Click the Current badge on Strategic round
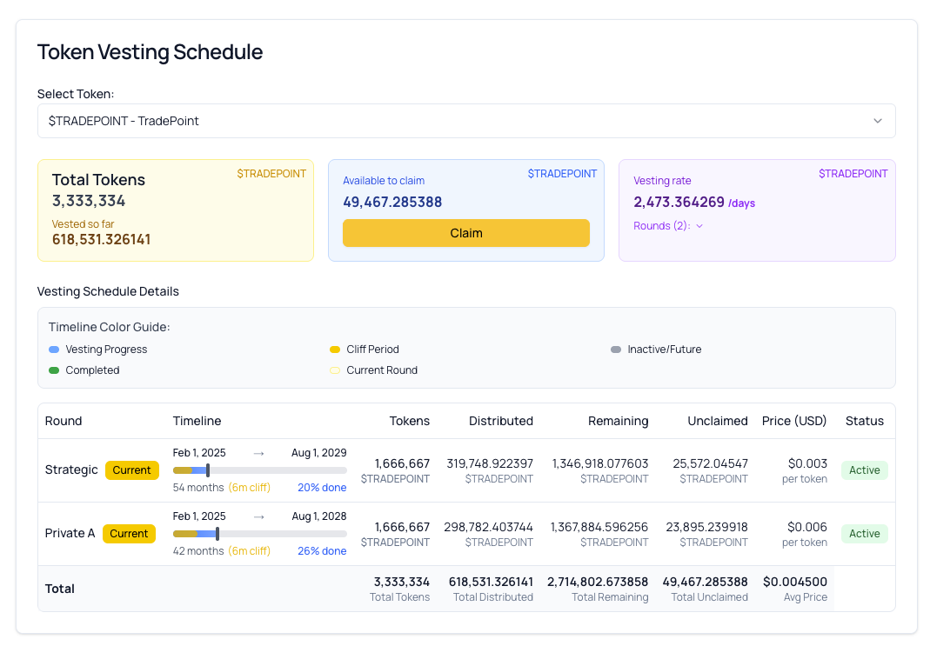Image resolution: width=930 pixels, height=646 pixels. pyautogui.click(x=132, y=470)
